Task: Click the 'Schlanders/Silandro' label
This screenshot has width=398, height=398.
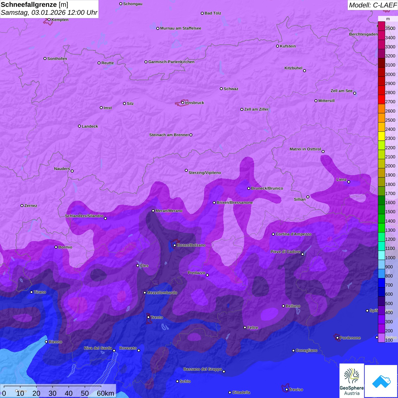Action: pyautogui.click(x=84, y=216)
